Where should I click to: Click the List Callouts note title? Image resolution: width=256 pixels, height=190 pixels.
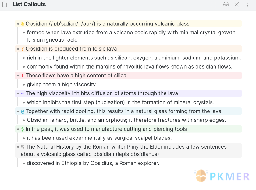click(x=29, y=5)
